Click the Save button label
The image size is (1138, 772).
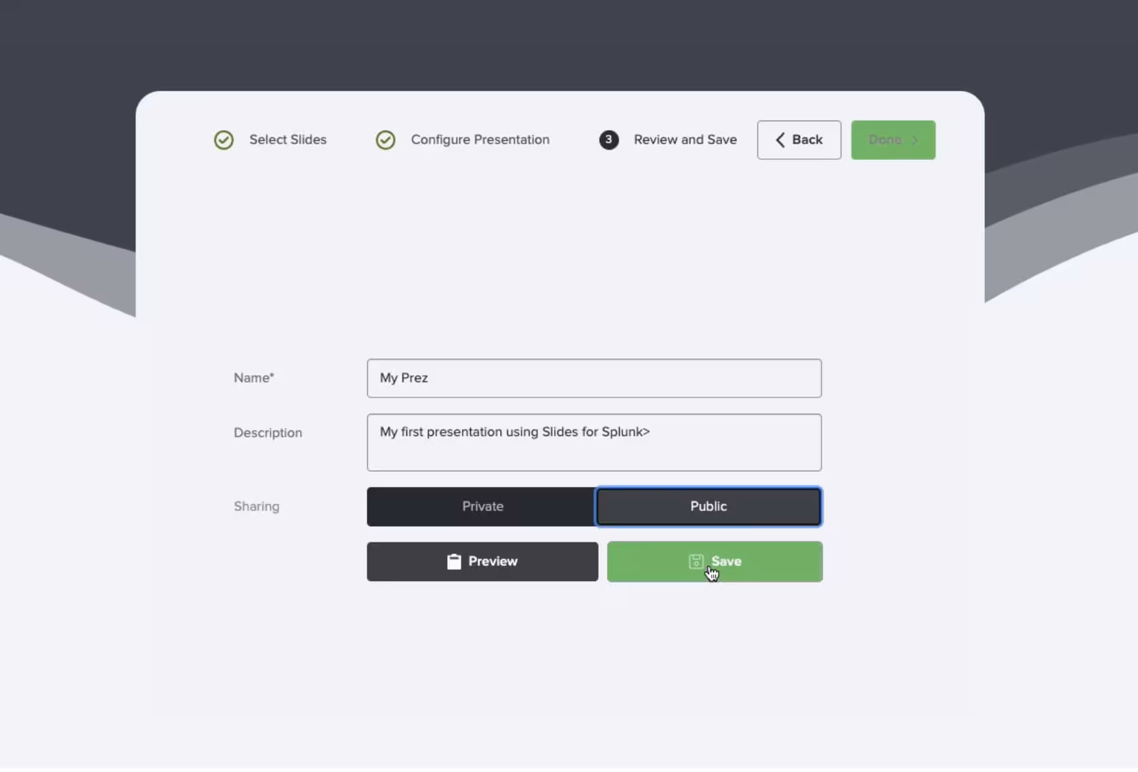727,561
